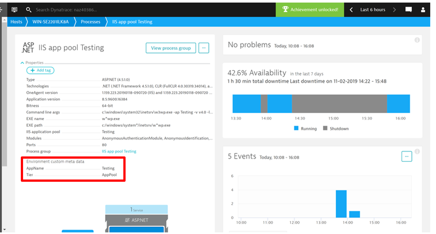Select the Command line args value
This screenshot has height=234, width=436.
point(157,112)
